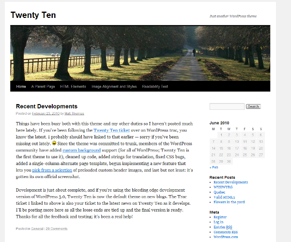Click the smiley emoticon in the post
The width and height of the screenshot is (291, 242).
pyautogui.click(x=54, y=143)
